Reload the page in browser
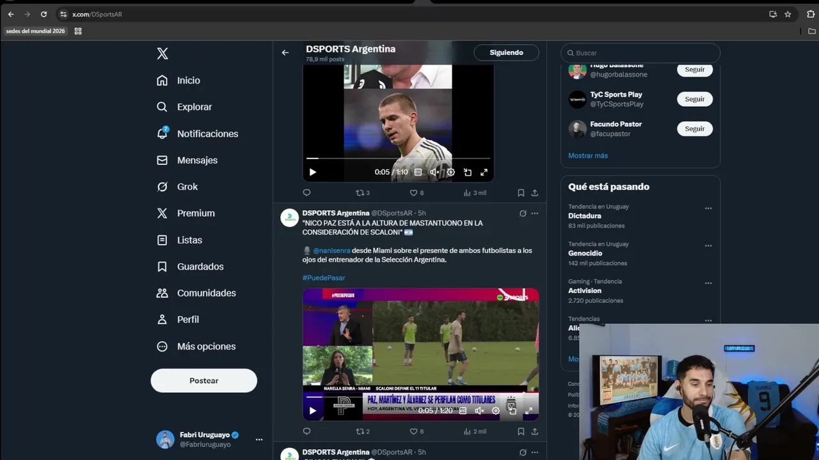Image resolution: width=819 pixels, height=460 pixels. [44, 14]
